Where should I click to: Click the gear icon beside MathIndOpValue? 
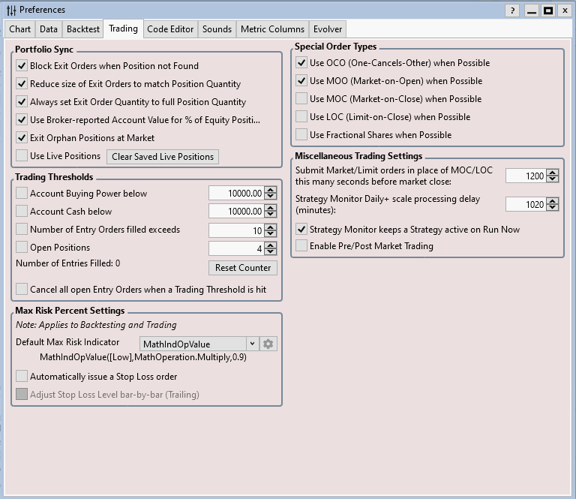point(268,344)
